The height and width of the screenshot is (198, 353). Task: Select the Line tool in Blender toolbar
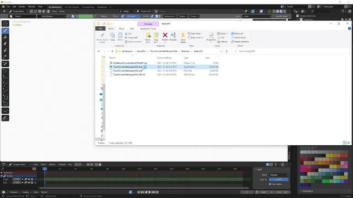tap(5, 71)
